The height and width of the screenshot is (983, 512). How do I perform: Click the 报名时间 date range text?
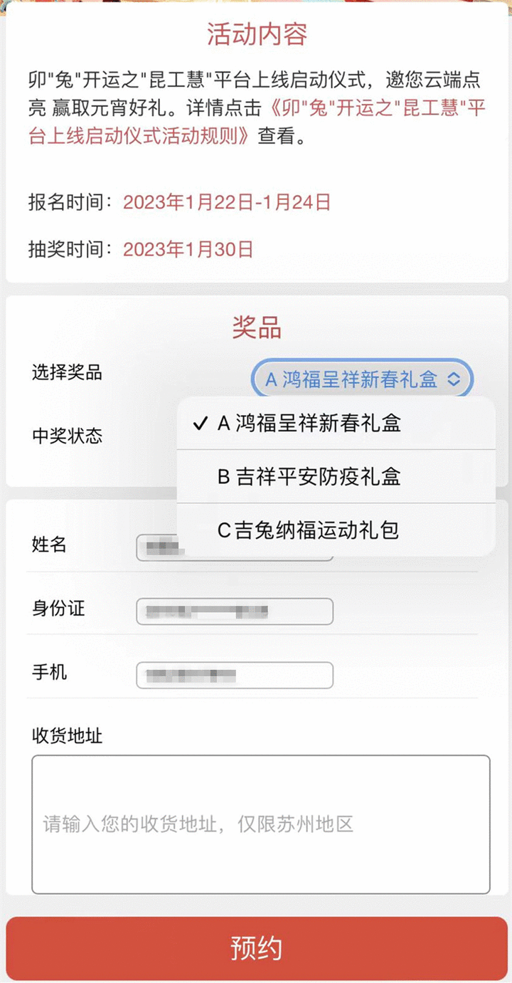[227, 202]
